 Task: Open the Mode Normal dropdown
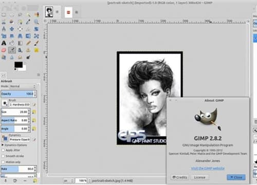[x=23, y=86]
